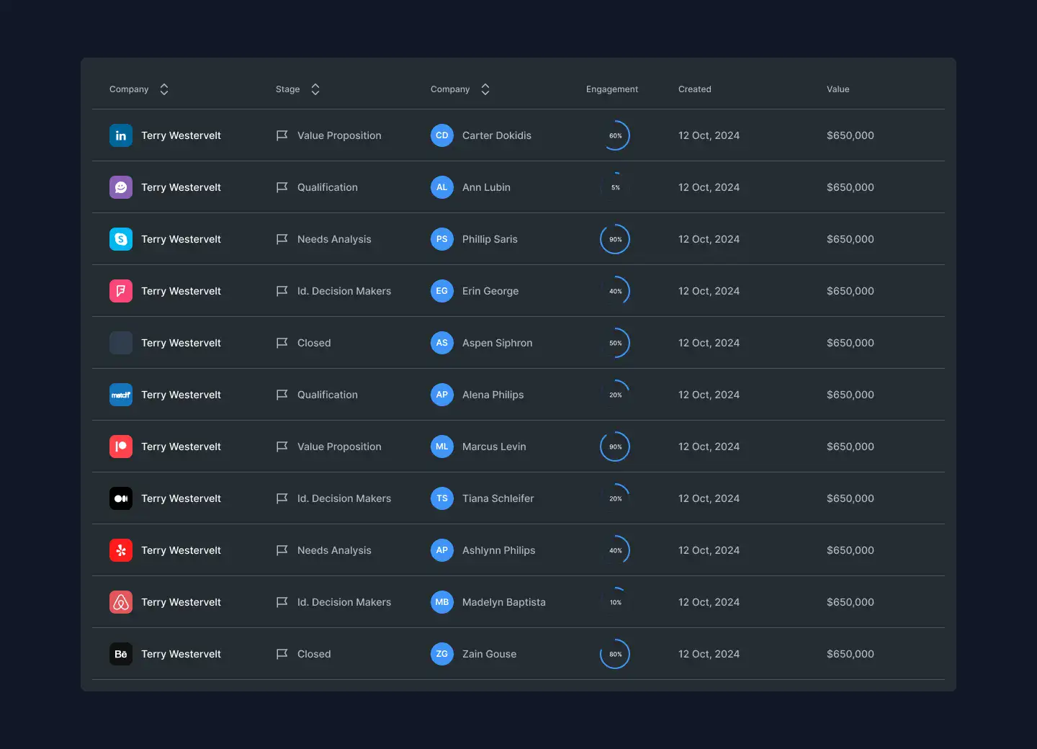Click Id. Decision Makers in Erin George row
Image resolution: width=1037 pixels, height=749 pixels.
pos(344,291)
